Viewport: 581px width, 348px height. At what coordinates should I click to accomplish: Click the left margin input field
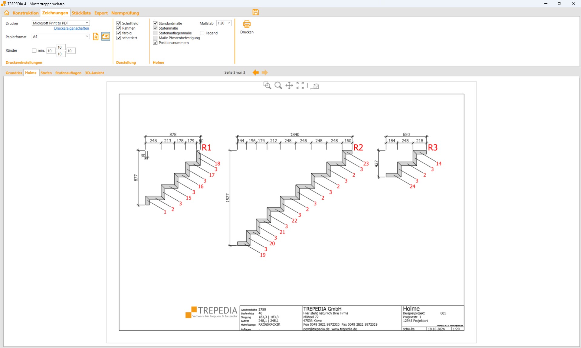(51, 51)
